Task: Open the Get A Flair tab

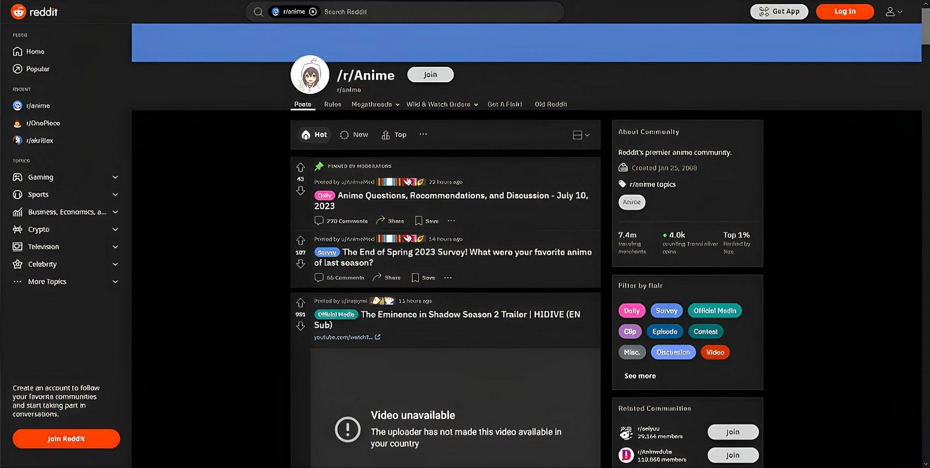Action: [505, 105]
